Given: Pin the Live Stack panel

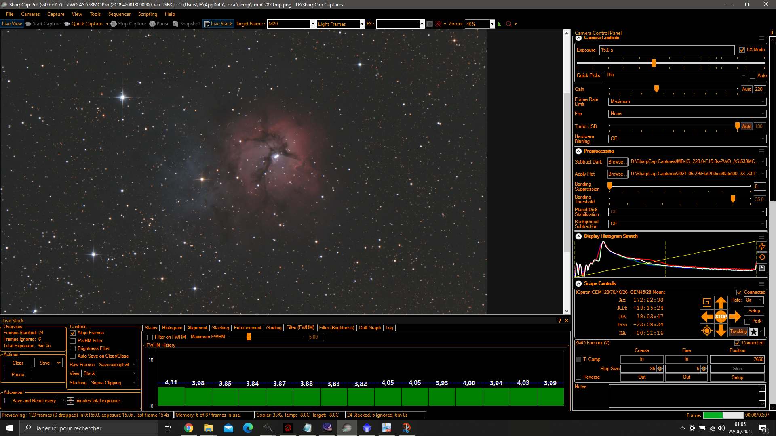Looking at the screenshot, I should pyautogui.click(x=559, y=321).
